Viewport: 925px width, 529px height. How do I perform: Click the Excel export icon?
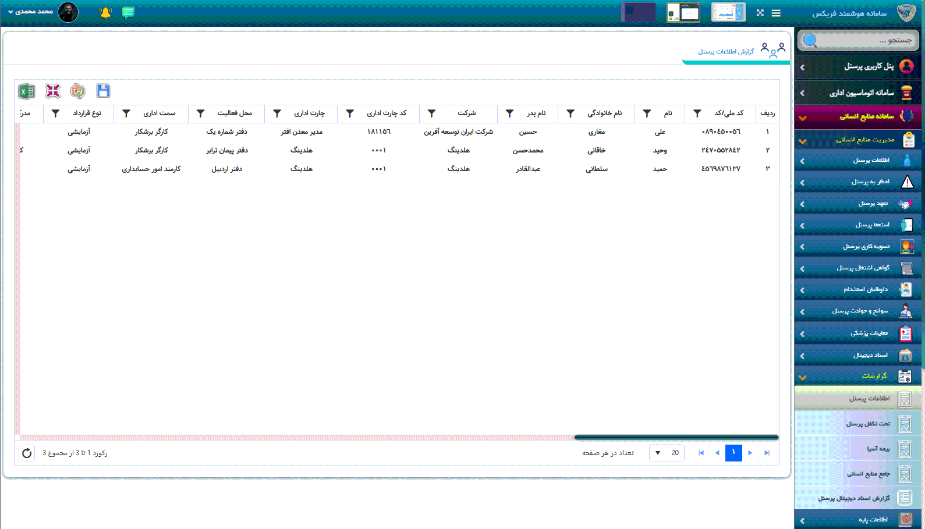click(26, 91)
